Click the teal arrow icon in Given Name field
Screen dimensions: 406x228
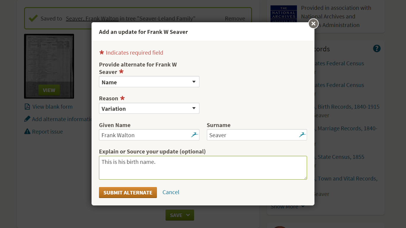195,135
